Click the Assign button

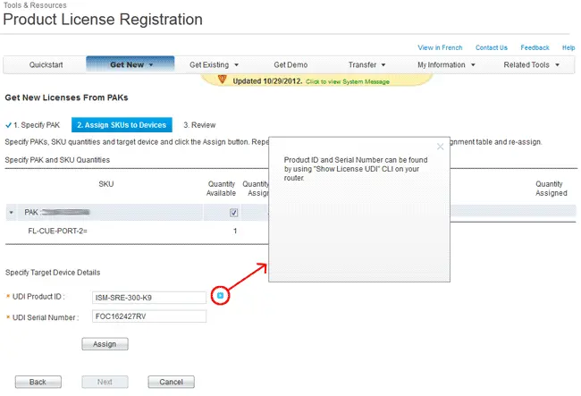[105, 344]
